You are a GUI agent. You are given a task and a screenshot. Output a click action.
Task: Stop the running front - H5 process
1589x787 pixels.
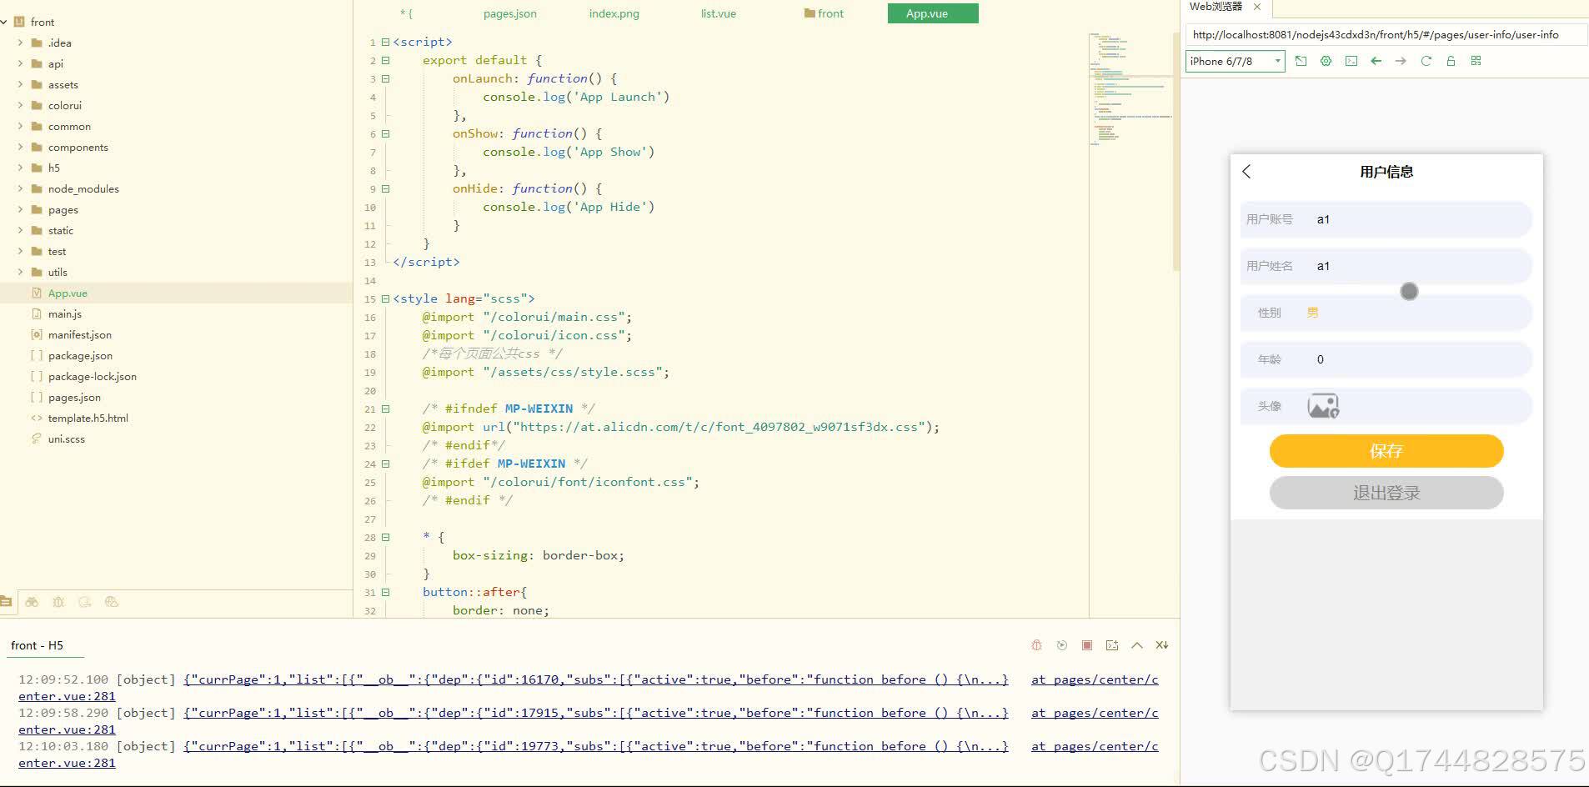[1086, 645]
